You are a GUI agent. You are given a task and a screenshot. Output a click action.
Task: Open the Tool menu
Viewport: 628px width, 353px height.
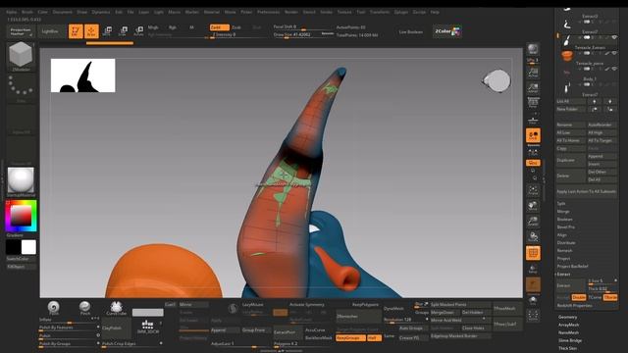pos(361,12)
